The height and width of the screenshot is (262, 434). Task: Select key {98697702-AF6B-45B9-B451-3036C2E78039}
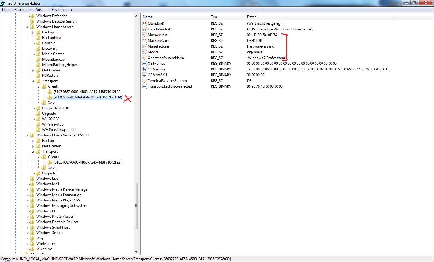coord(88,97)
